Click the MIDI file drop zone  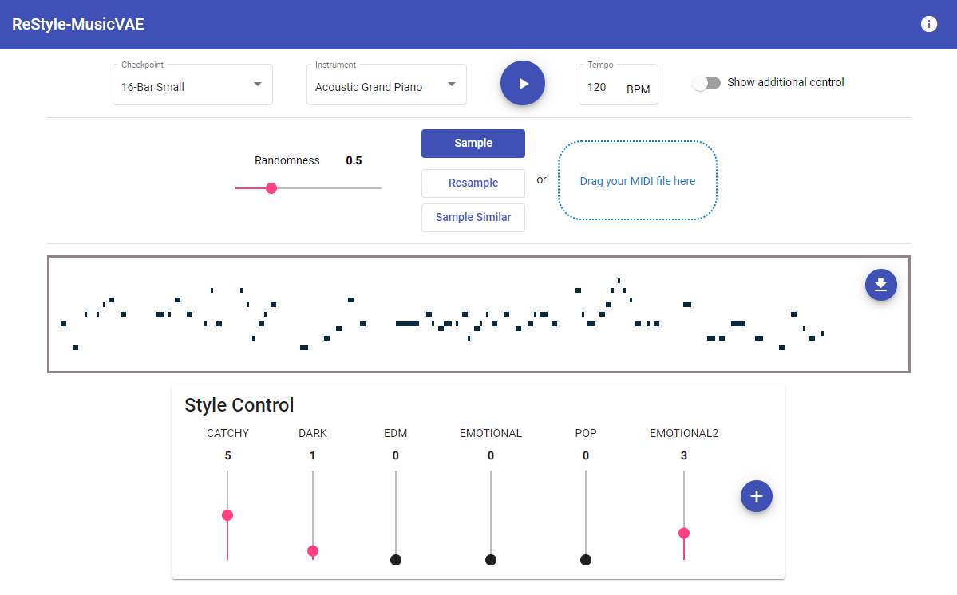637,181
